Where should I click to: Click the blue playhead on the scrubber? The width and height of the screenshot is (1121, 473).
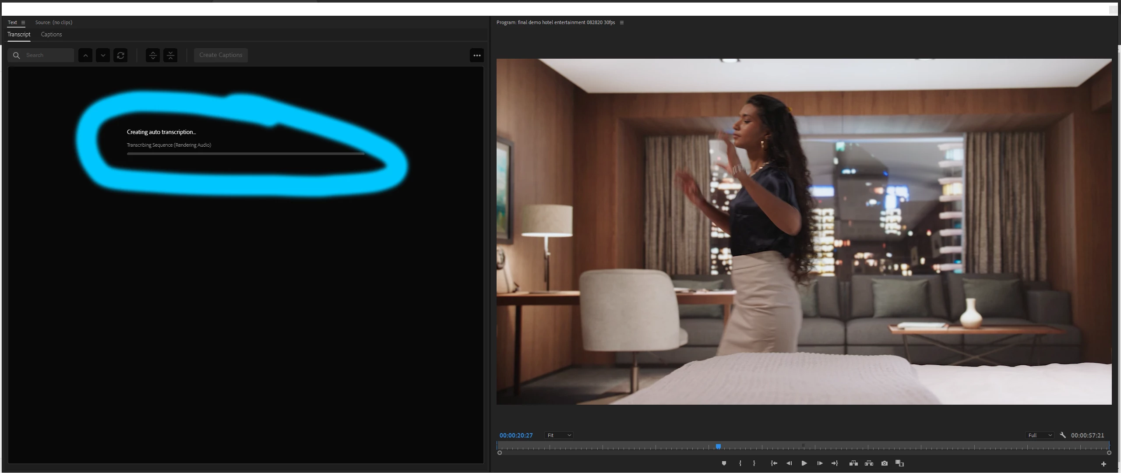pos(719,446)
